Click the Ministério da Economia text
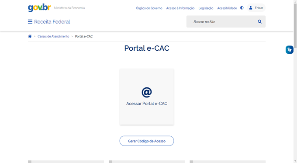 69,8
